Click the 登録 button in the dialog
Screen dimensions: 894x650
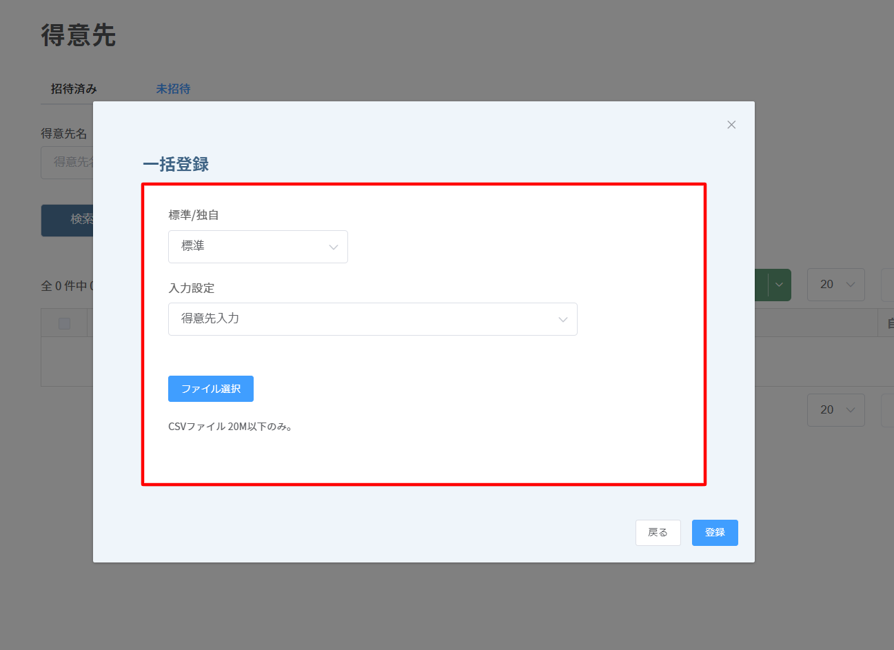click(715, 533)
